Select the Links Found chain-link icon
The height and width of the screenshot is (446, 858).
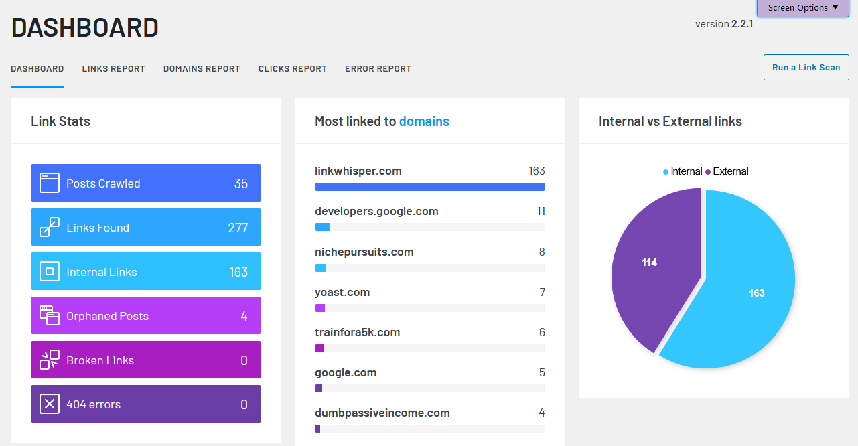tap(49, 226)
